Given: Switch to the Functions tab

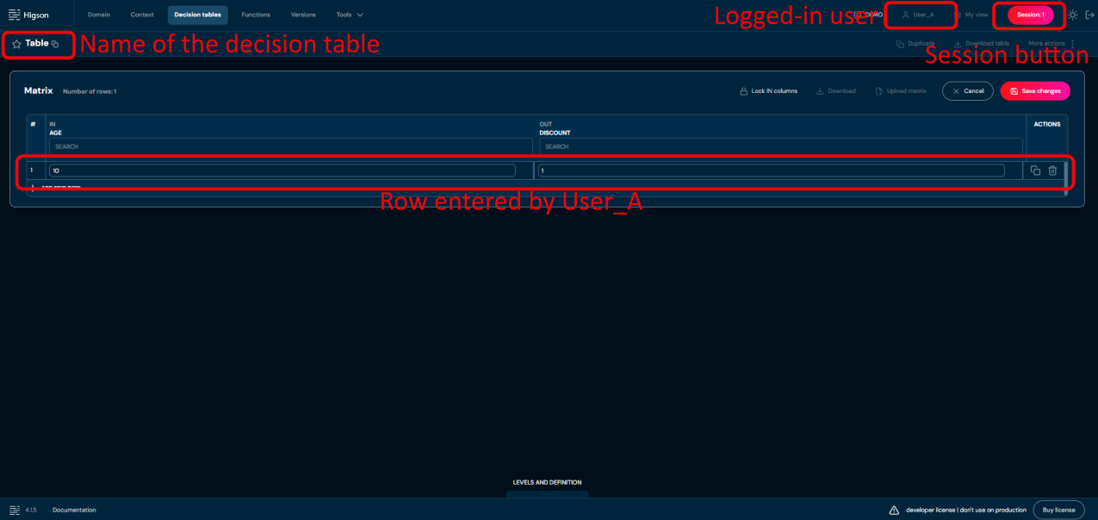Looking at the screenshot, I should (x=256, y=15).
